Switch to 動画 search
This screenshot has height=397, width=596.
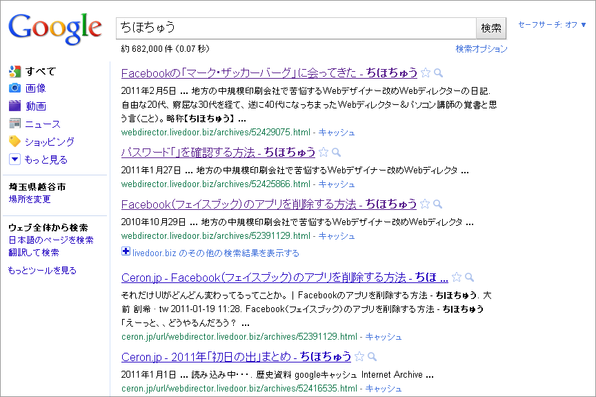tap(36, 106)
